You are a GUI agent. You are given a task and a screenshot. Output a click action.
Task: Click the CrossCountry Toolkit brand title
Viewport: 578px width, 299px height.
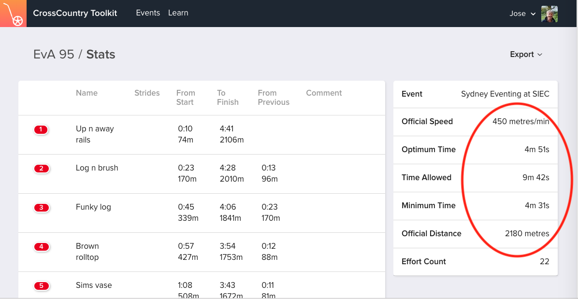click(75, 14)
